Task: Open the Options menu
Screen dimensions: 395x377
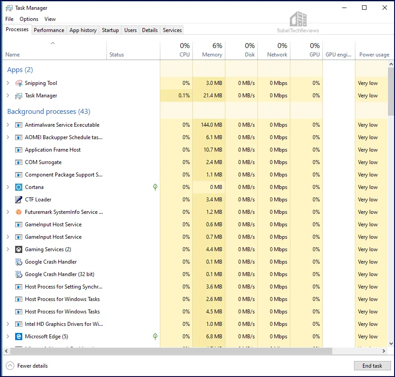Action: [29, 19]
